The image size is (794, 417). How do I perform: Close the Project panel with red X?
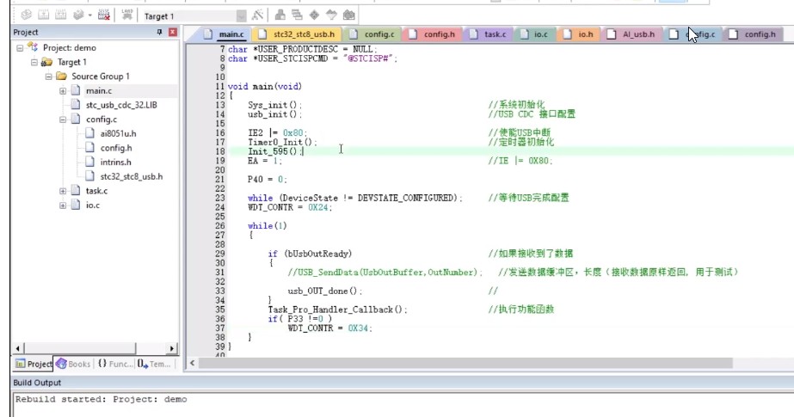[x=172, y=33]
